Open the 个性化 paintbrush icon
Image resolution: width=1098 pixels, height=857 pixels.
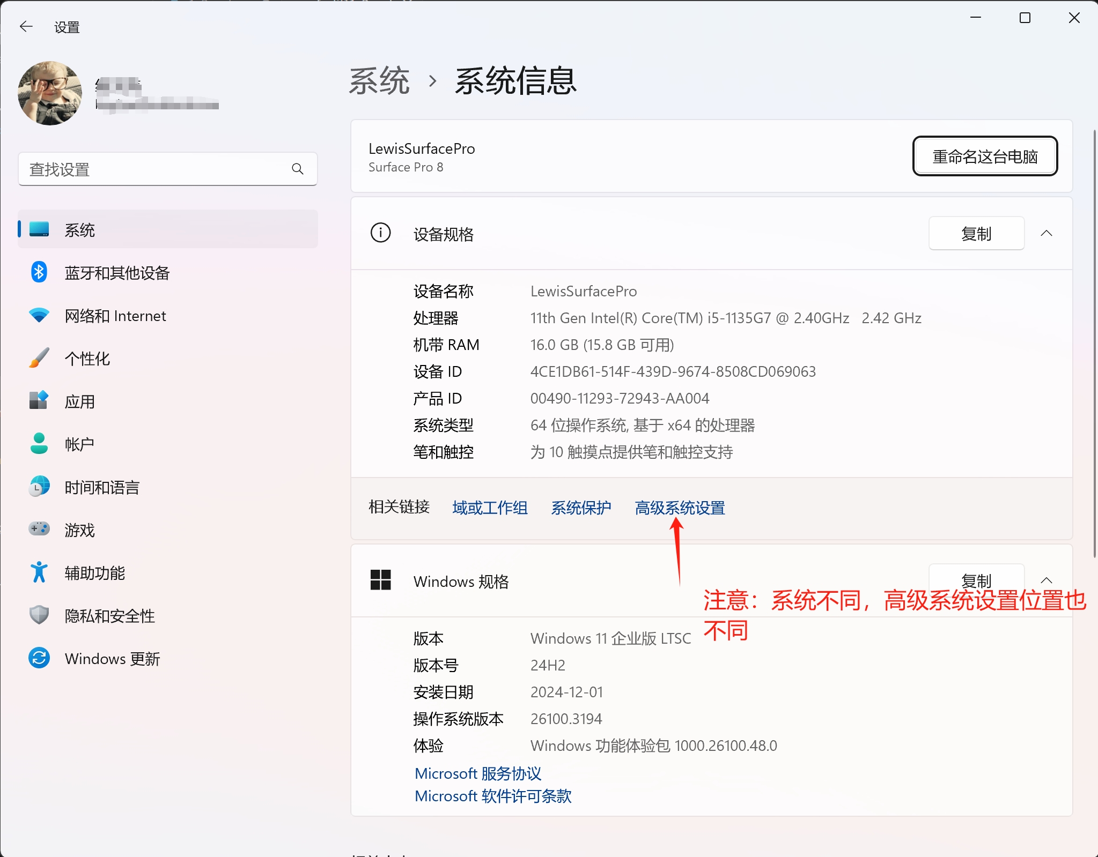39,358
